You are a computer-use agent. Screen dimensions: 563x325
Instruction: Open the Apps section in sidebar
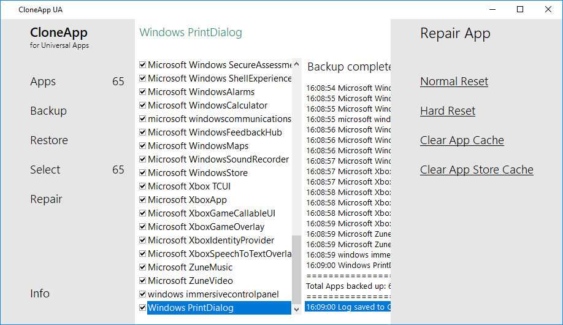click(43, 82)
